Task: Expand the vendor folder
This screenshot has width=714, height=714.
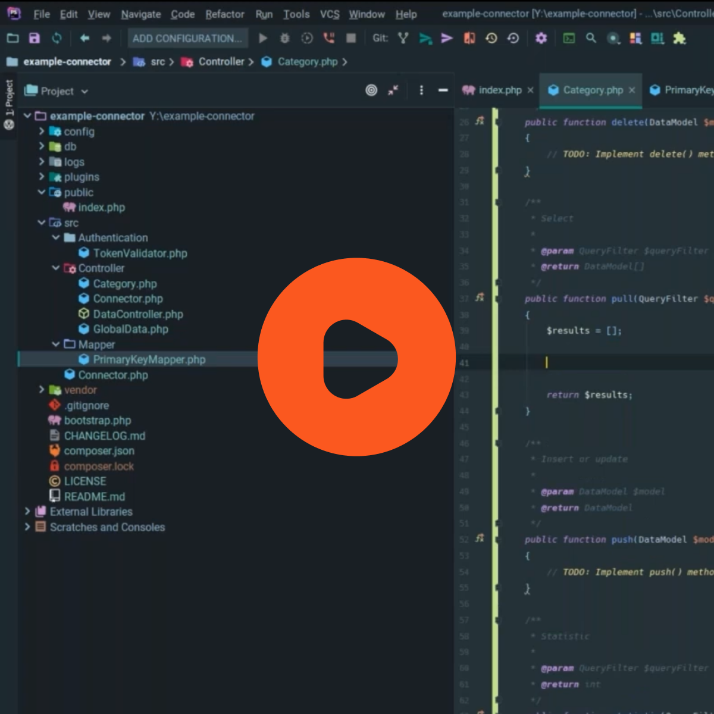Action: click(x=42, y=390)
